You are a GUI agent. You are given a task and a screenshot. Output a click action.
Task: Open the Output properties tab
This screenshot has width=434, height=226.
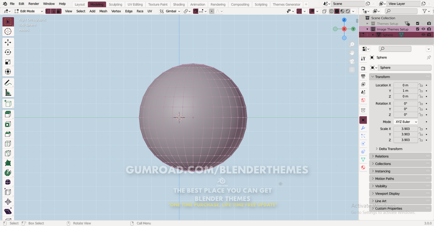363,76
